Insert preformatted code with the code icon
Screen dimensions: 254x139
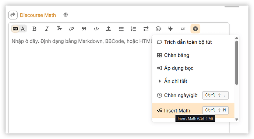tap(96, 29)
